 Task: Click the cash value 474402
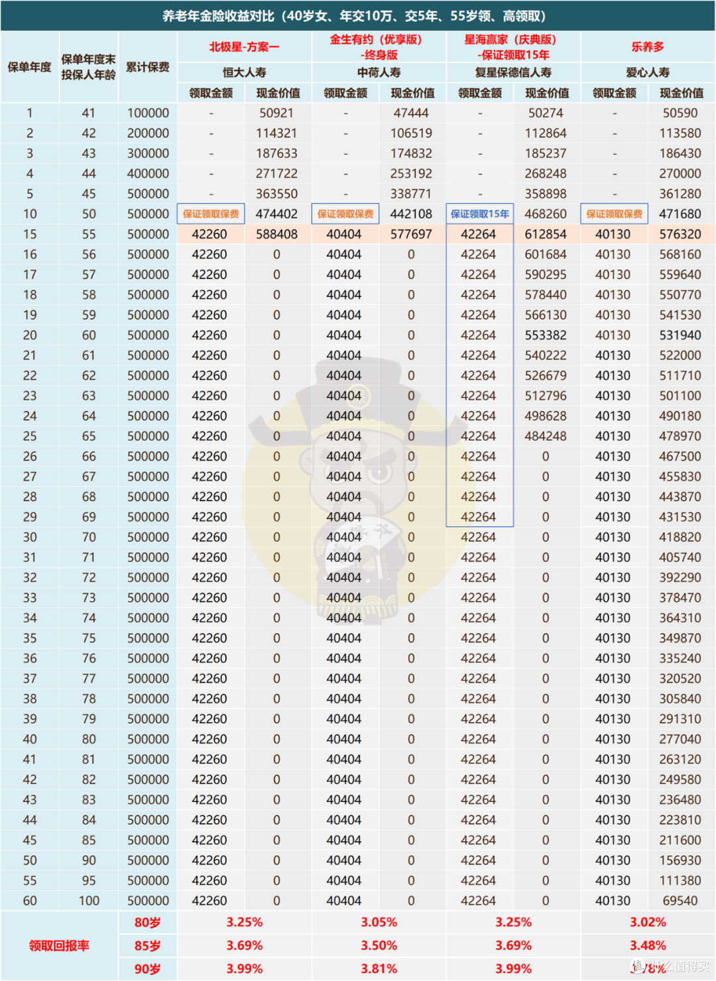coord(276,214)
